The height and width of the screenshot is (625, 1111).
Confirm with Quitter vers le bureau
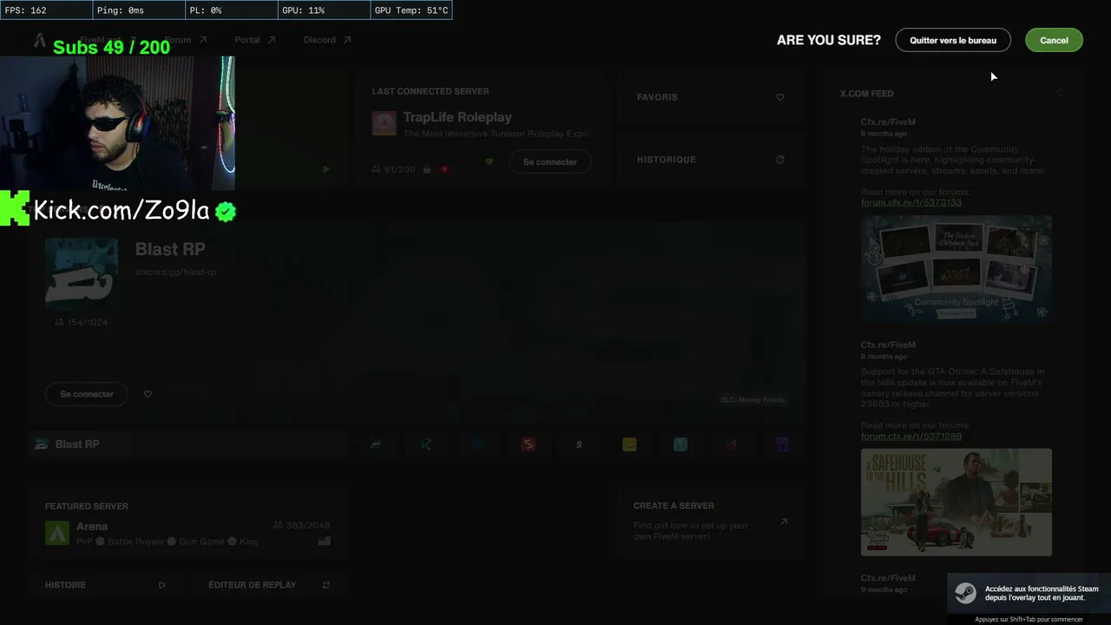(x=953, y=40)
